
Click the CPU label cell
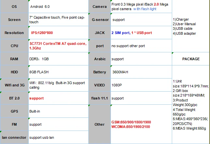point(14,46)
